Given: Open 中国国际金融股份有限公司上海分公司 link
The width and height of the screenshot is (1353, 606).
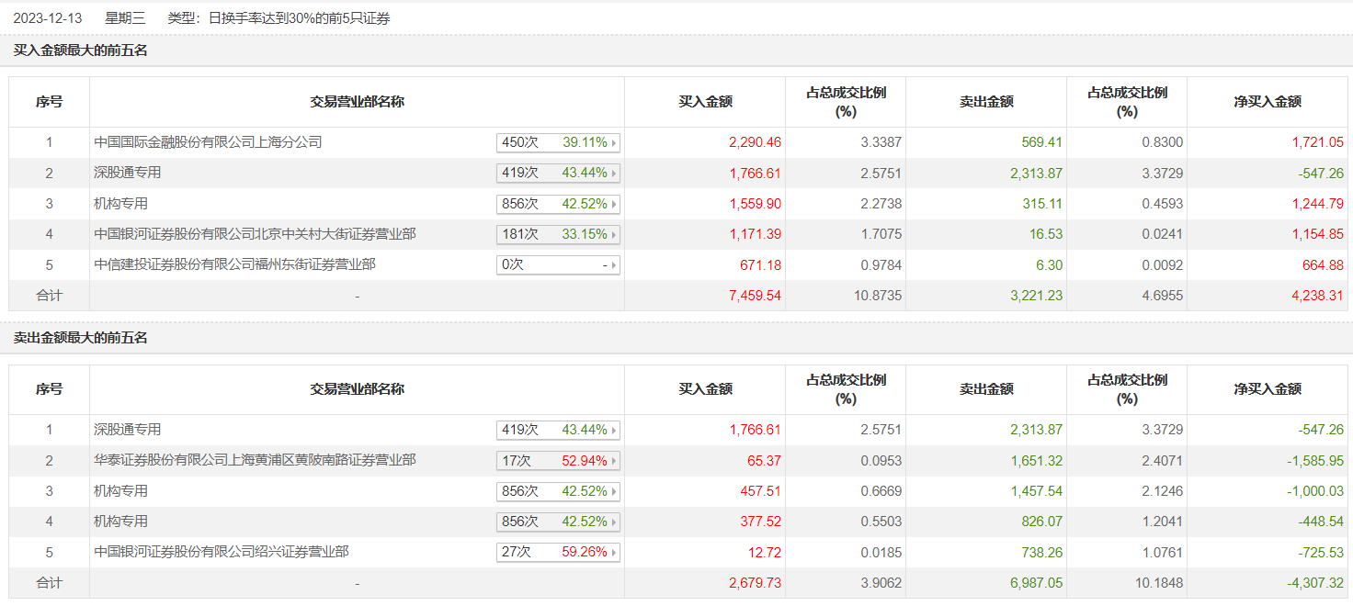Looking at the screenshot, I should [x=209, y=142].
